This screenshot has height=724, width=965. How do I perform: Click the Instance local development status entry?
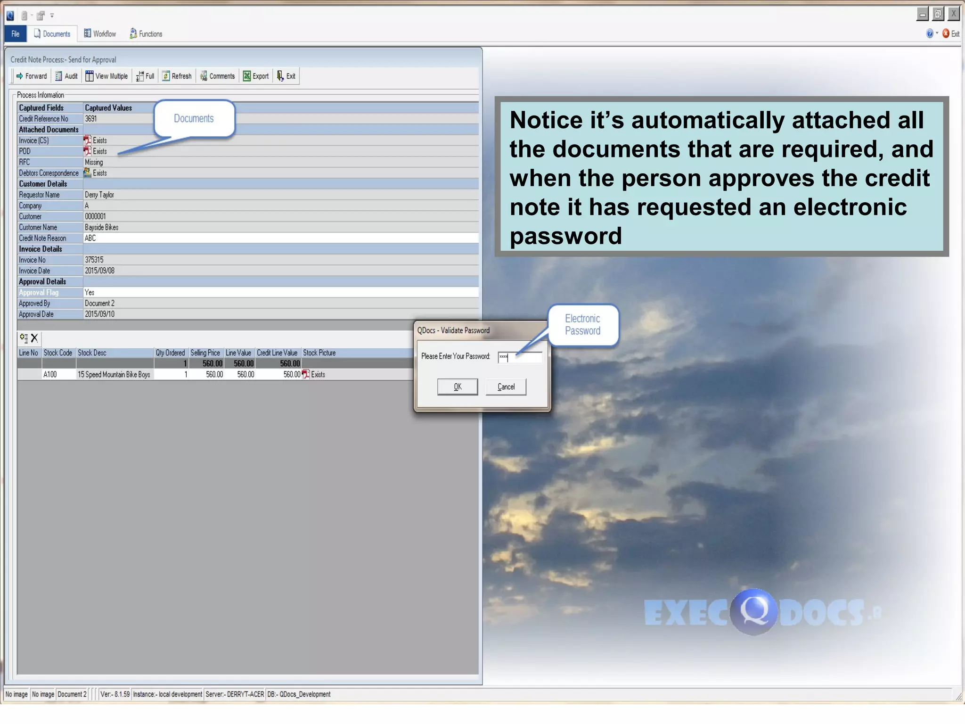point(167,694)
